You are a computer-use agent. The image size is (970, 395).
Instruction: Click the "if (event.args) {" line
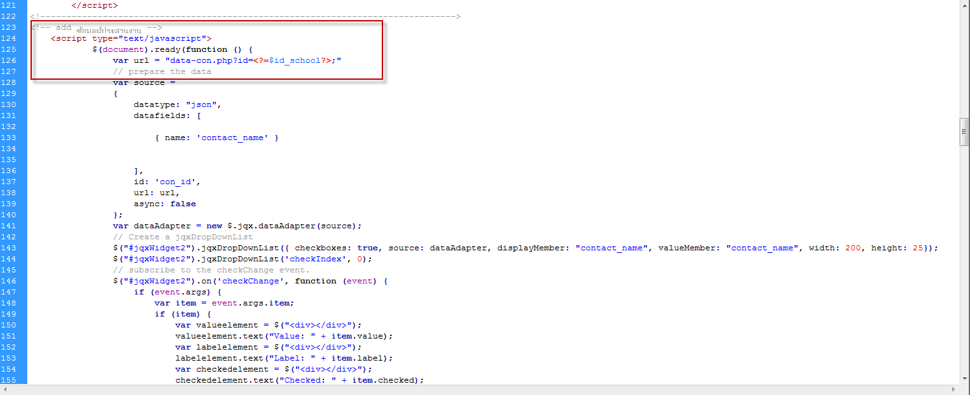[x=178, y=292]
